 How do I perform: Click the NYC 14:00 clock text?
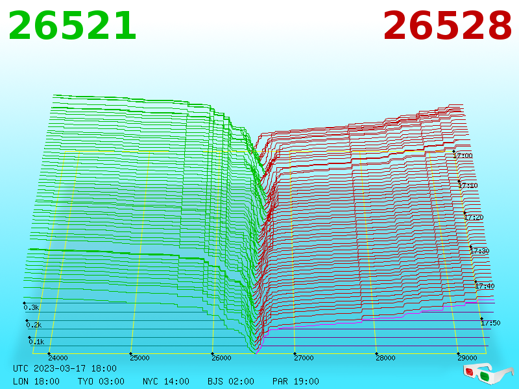(x=166, y=381)
